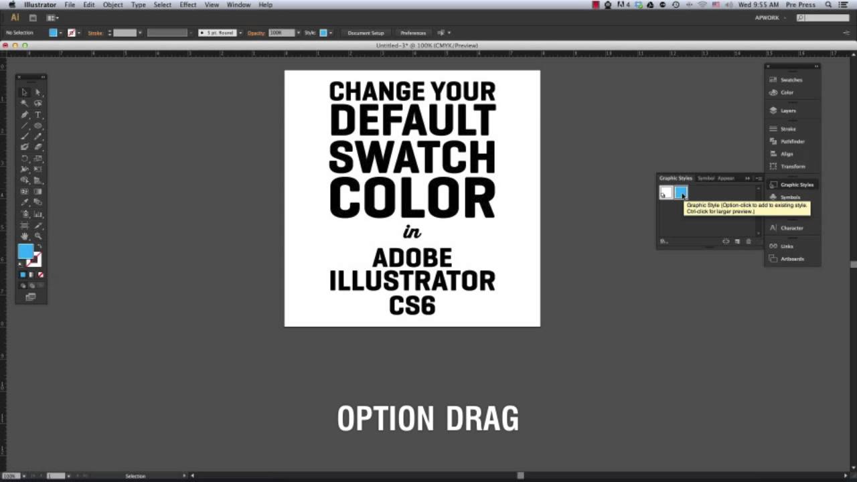The width and height of the screenshot is (857, 482).
Task: Open the Character panel
Action: pyautogui.click(x=791, y=228)
